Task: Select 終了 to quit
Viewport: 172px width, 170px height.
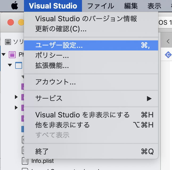Action: click(x=91, y=151)
